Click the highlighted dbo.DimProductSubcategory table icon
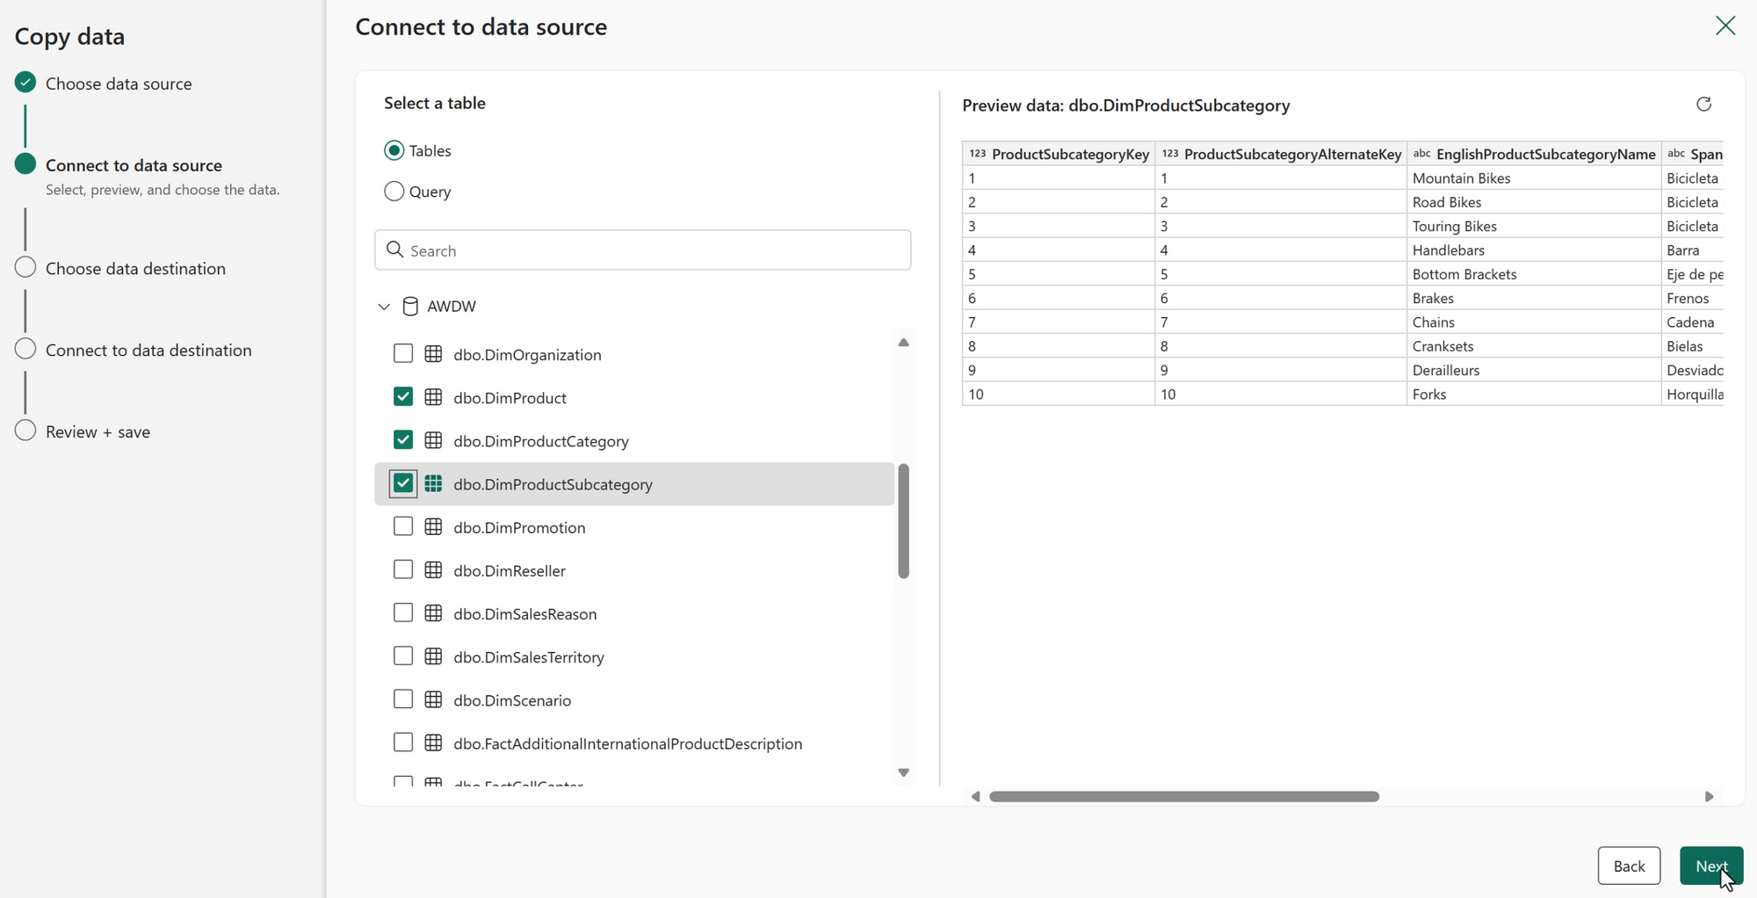Image resolution: width=1757 pixels, height=898 pixels. click(433, 484)
